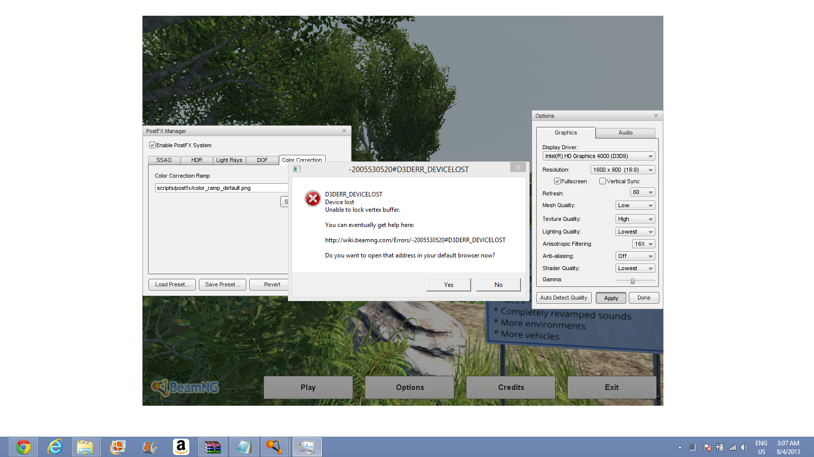Open Google Chrome from the taskbar
This screenshot has width=814, height=457.
coord(23,447)
